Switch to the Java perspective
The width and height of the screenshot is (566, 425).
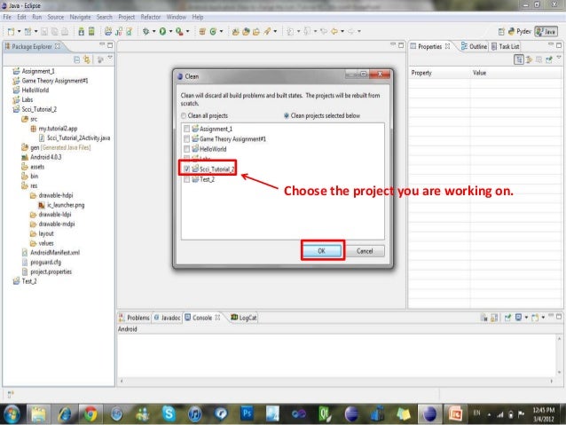point(546,32)
